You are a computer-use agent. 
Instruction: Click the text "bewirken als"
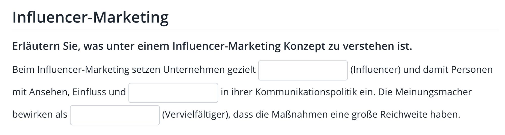[x=40, y=115]
